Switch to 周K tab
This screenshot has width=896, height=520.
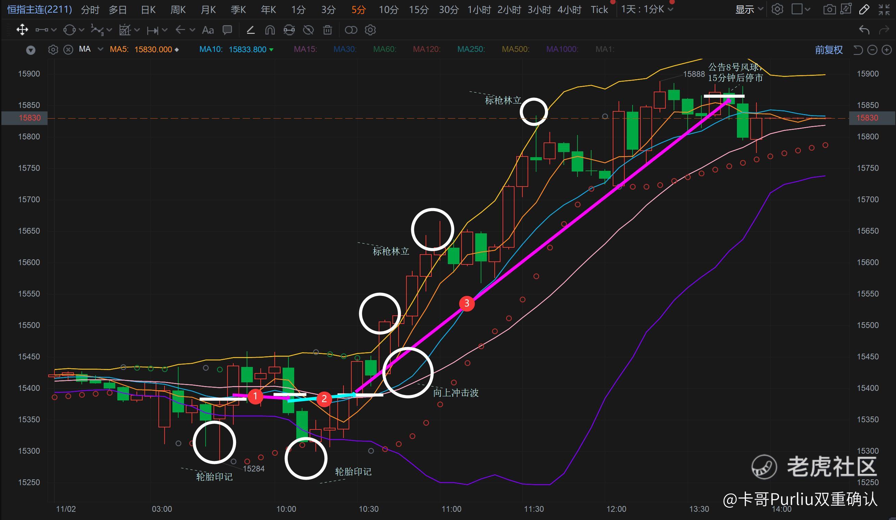click(x=178, y=9)
